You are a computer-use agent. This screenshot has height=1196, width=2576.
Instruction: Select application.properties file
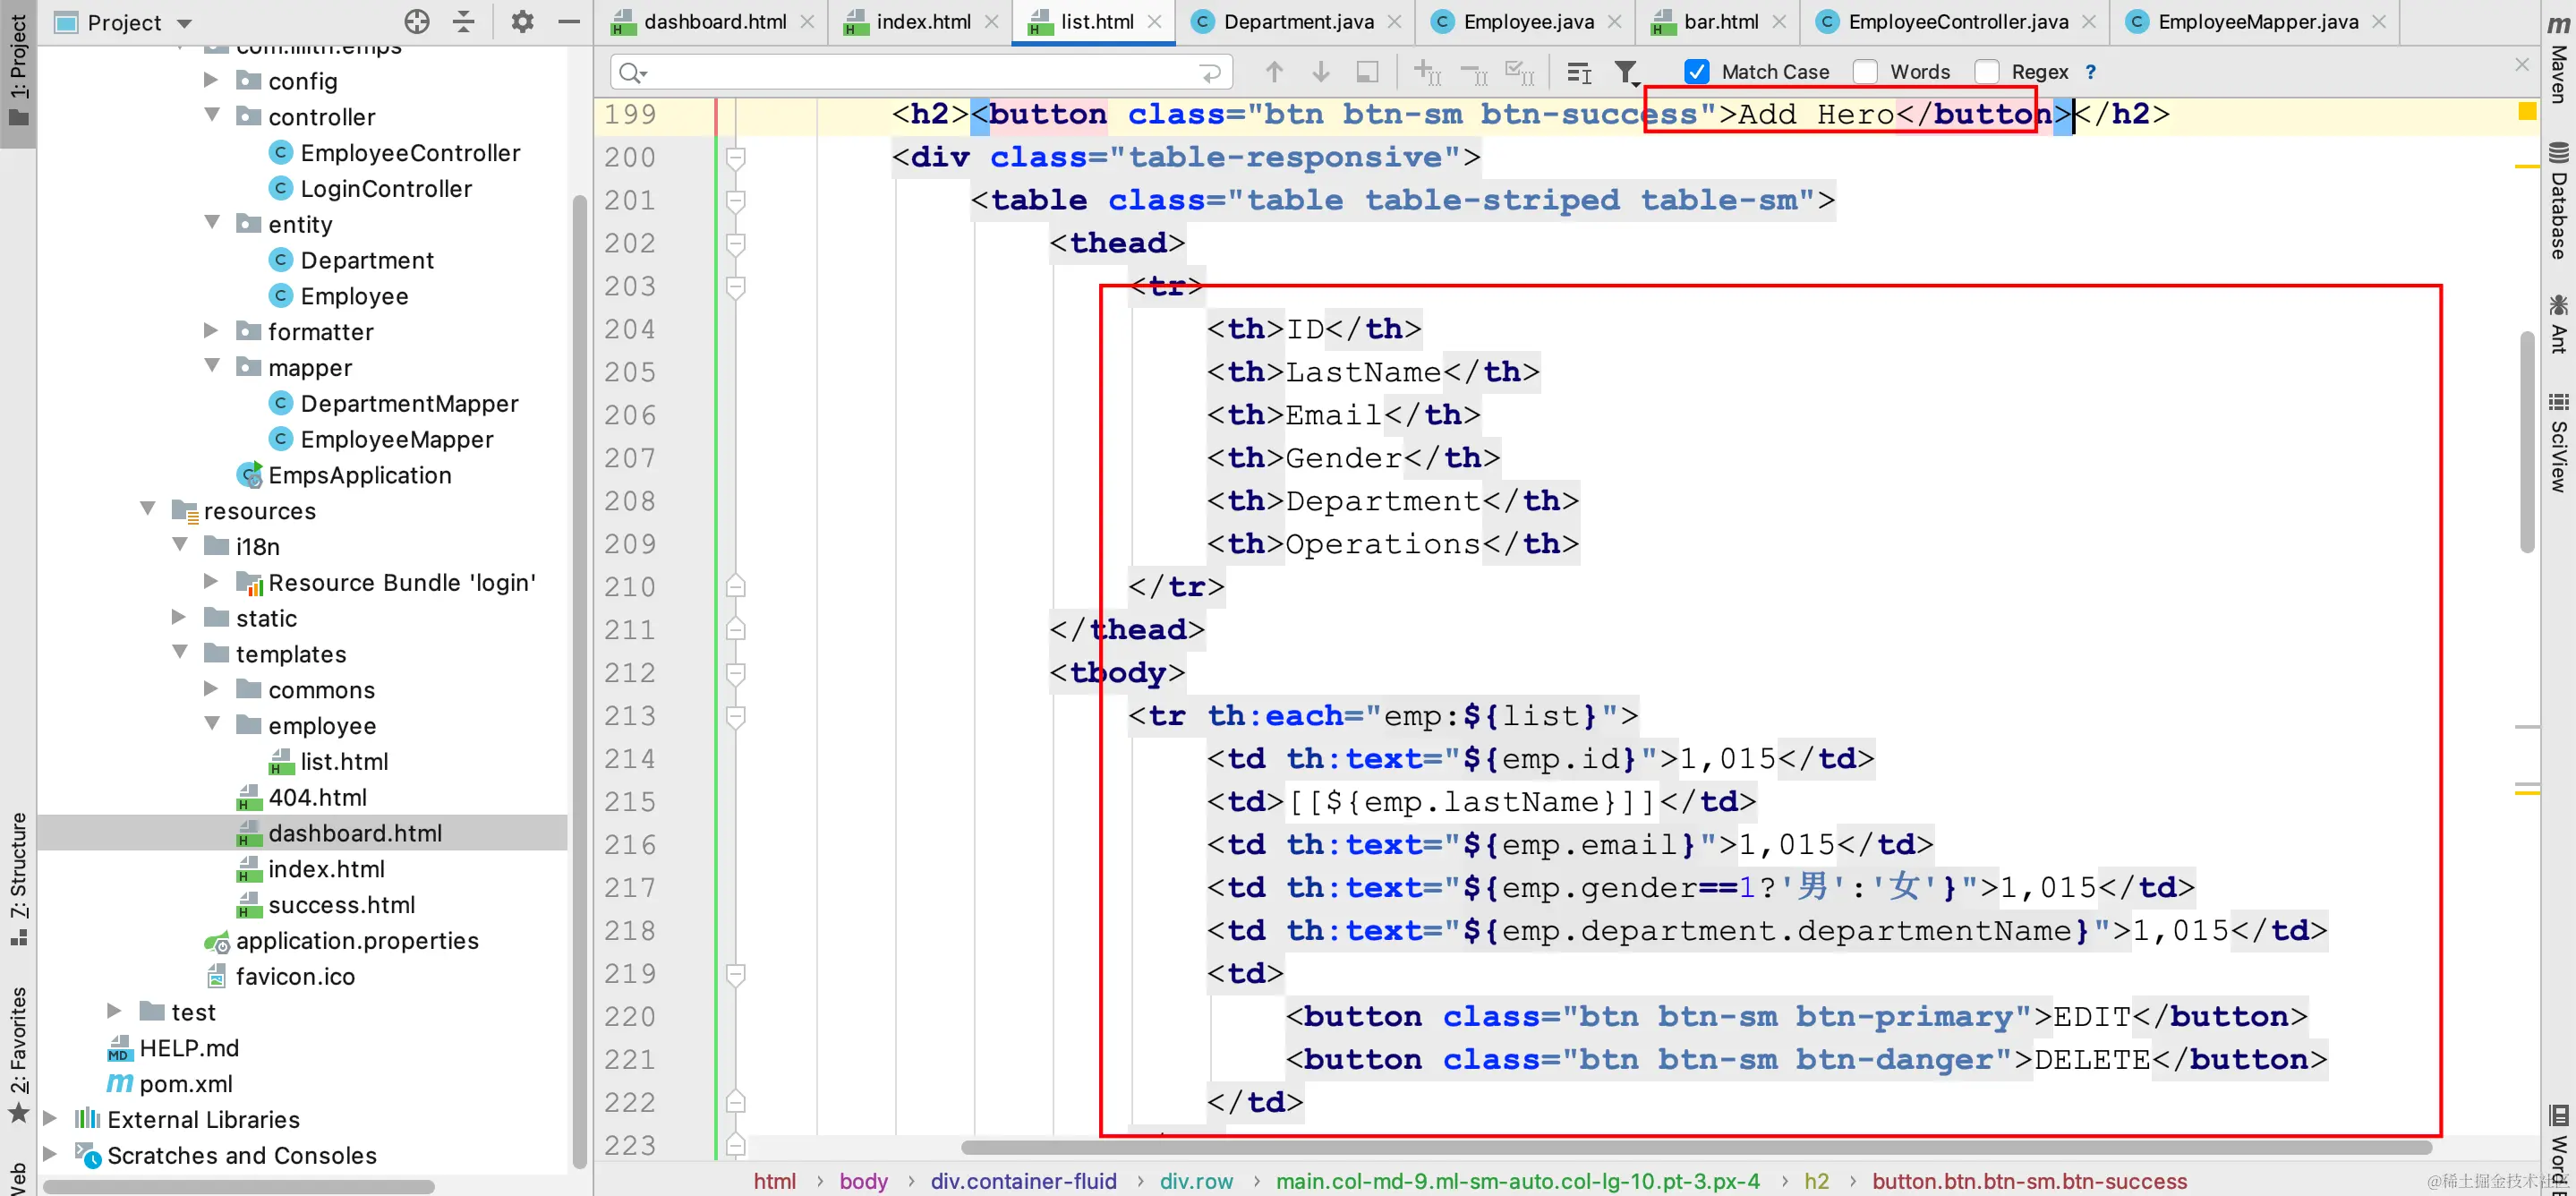(x=356, y=940)
